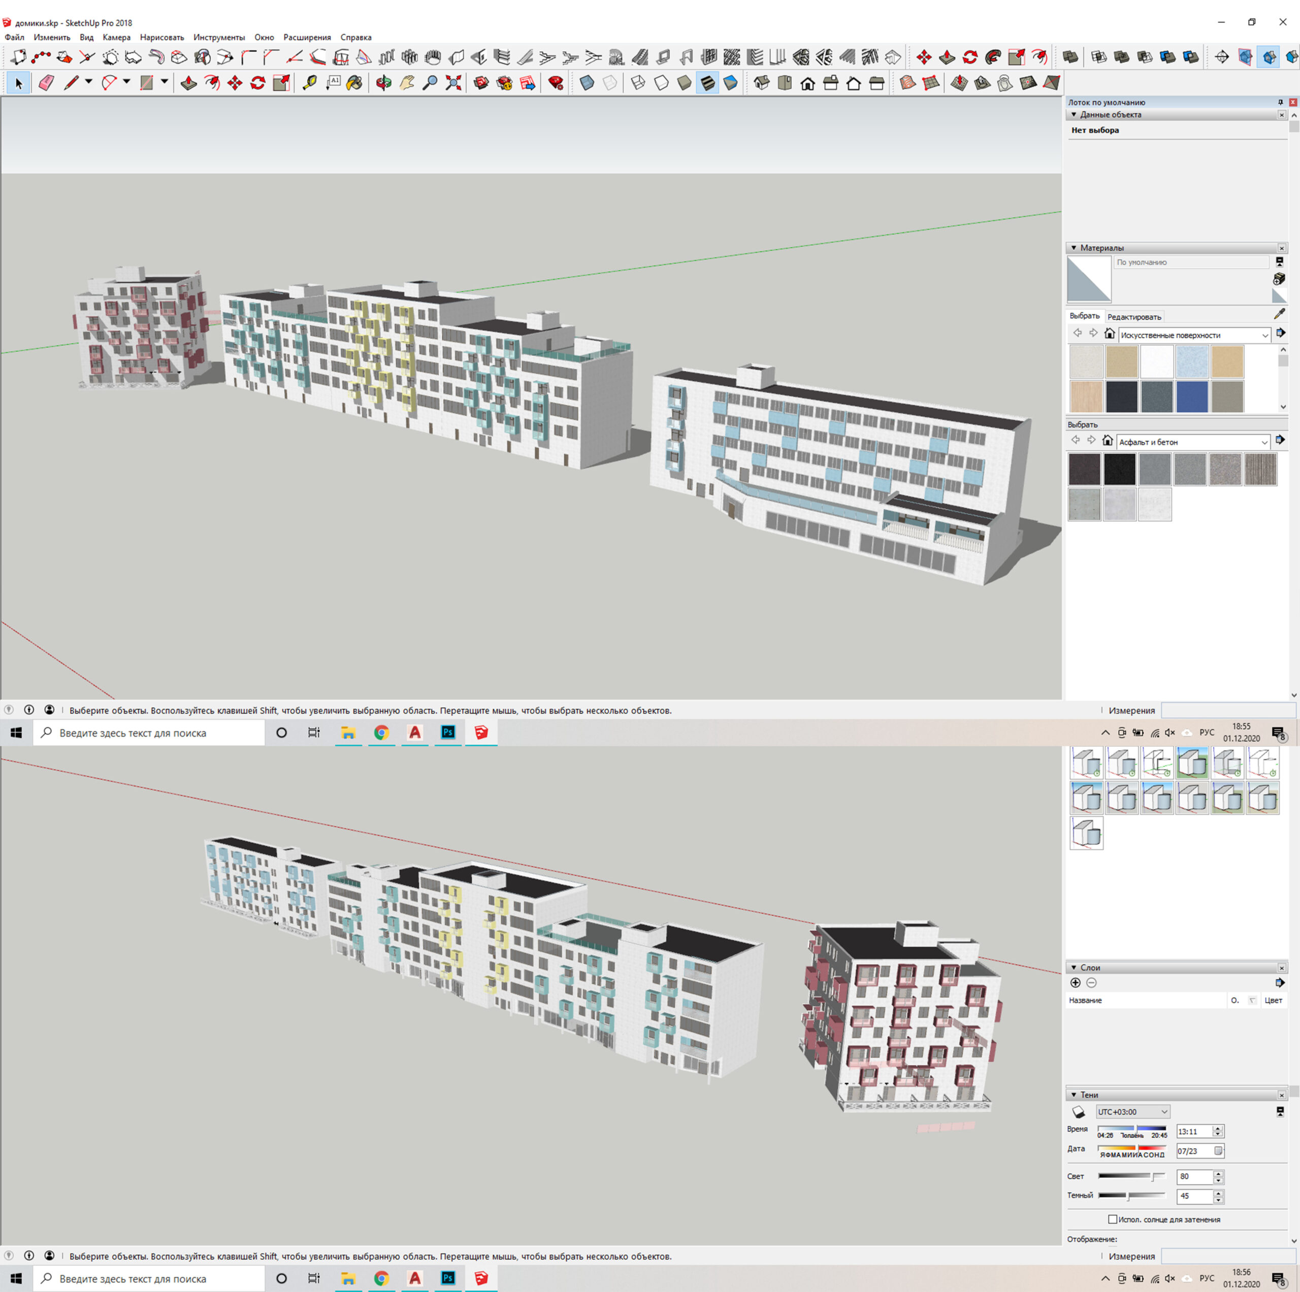Toggle Back Edges style icon
Screen dimensions: 1300x1292
[609, 83]
